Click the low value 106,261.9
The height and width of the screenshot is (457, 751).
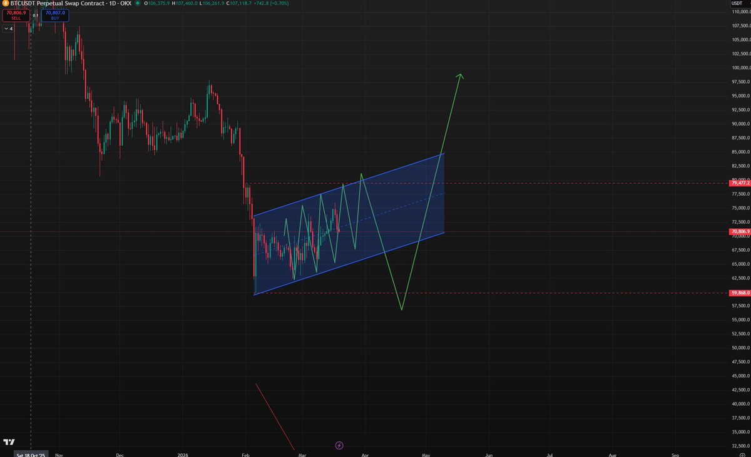pyautogui.click(x=213, y=3)
